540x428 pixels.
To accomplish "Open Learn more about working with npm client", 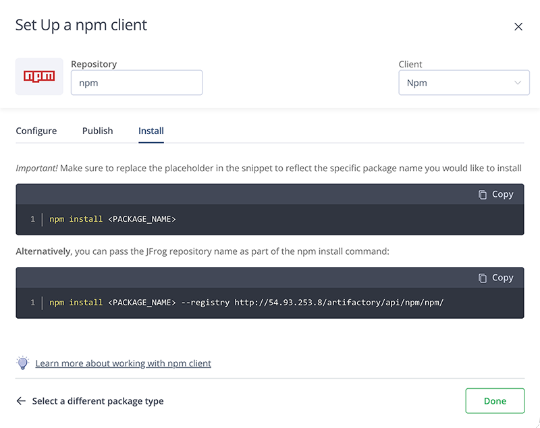I will click(123, 363).
